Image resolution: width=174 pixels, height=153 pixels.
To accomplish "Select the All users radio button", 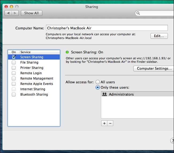I will tap(98, 82).
